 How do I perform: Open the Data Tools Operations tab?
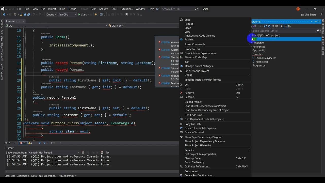(x=44, y=176)
